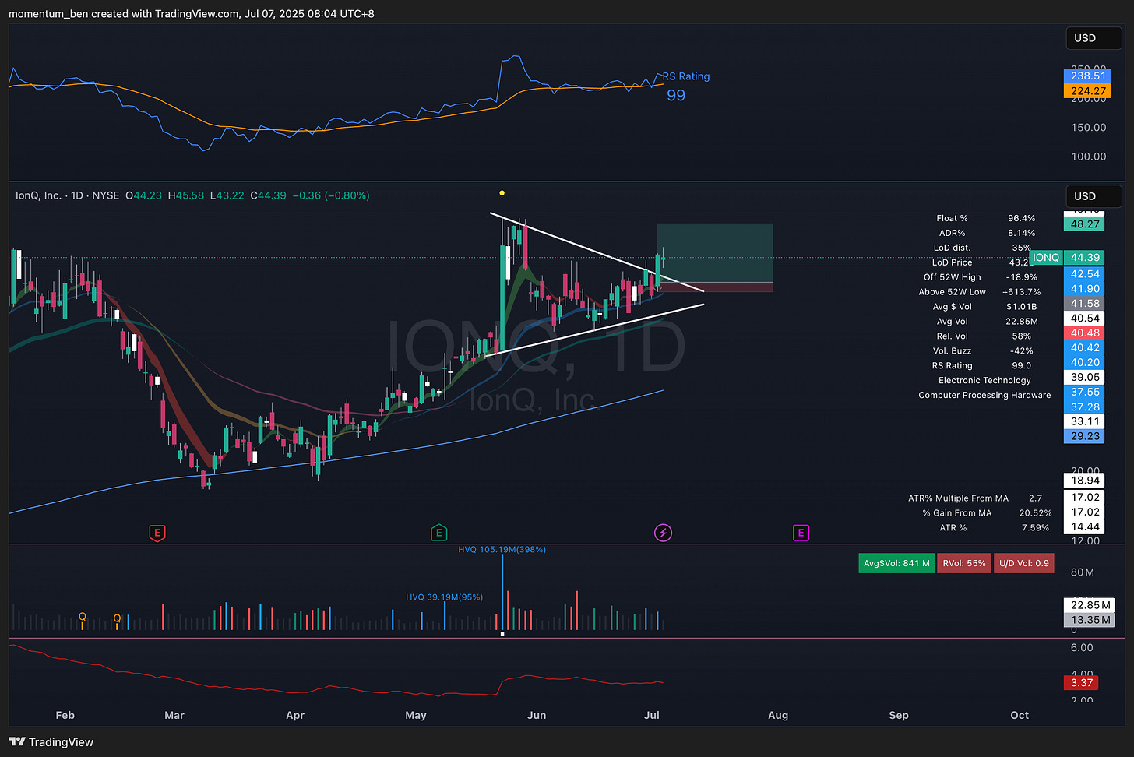1134x757 pixels.
Task: Select the red 3.37 indicator label
Action: [1082, 683]
